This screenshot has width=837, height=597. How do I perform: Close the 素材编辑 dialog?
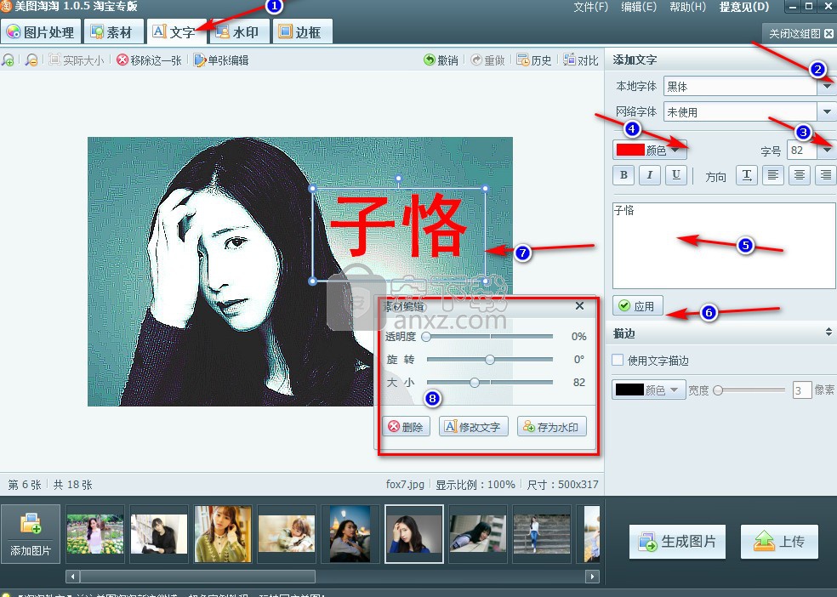point(580,305)
